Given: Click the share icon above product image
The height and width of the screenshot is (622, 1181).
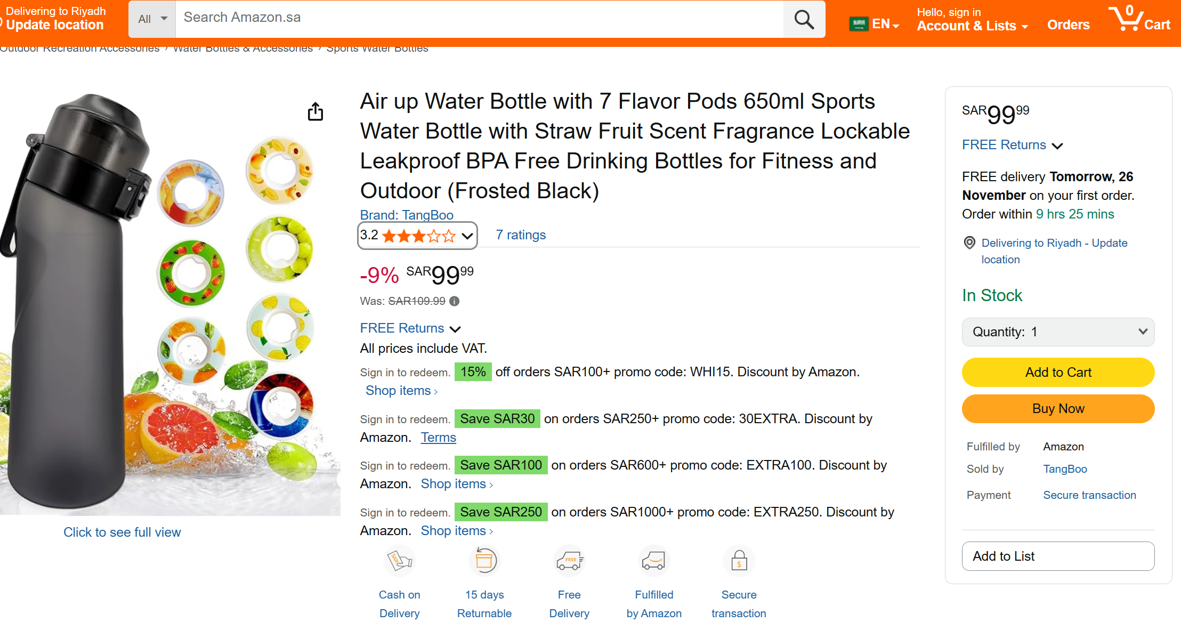Looking at the screenshot, I should (316, 111).
